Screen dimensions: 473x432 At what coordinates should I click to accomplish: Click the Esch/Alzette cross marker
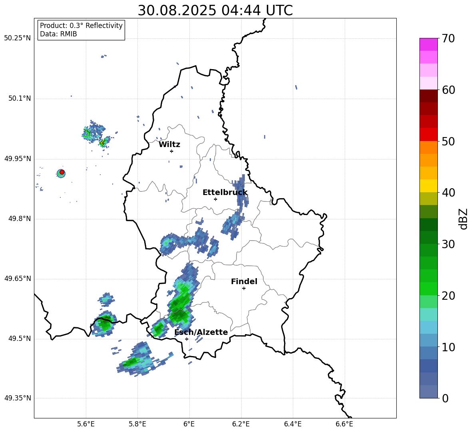pos(187,339)
